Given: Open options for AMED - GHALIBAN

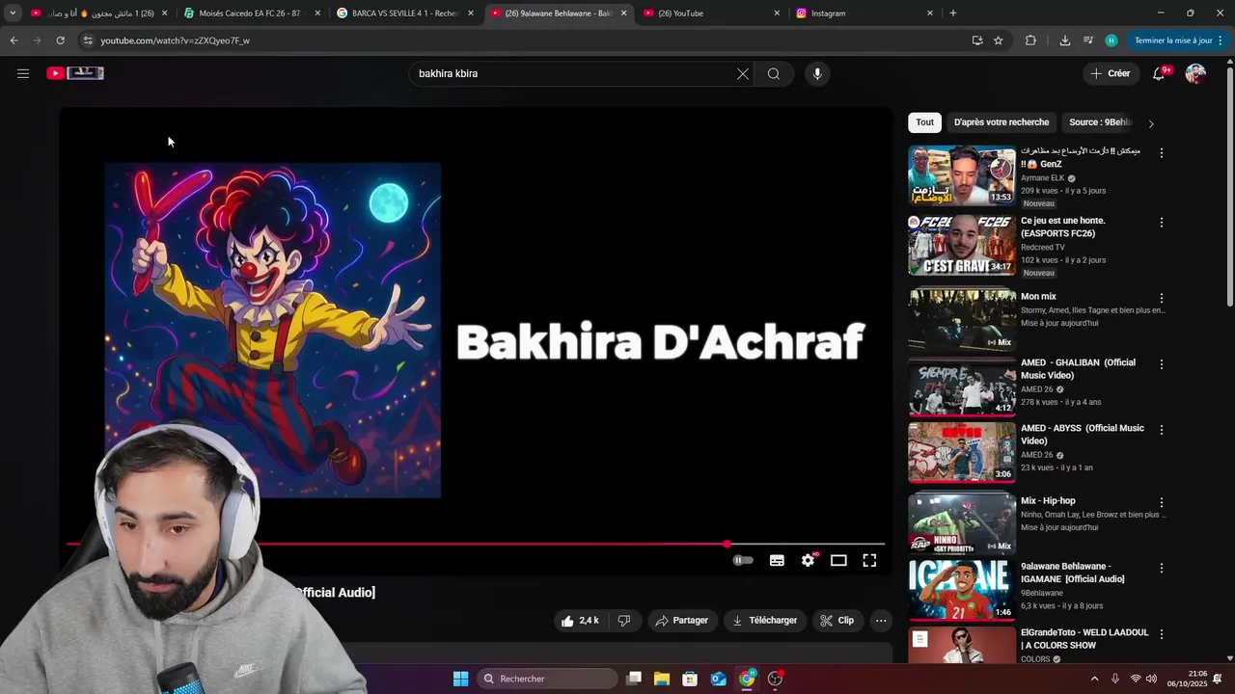Looking at the screenshot, I should point(1162,364).
